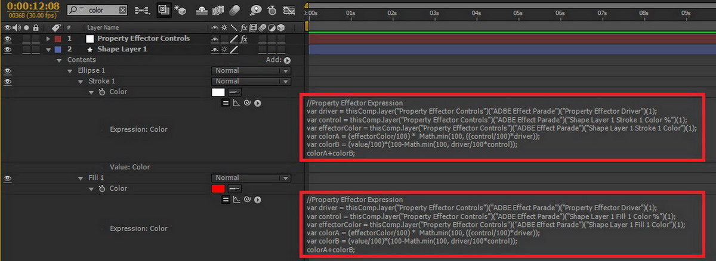Hide Stroke 1 with its eye icon
This screenshot has height=261, width=716.
[x=8, y=82]
